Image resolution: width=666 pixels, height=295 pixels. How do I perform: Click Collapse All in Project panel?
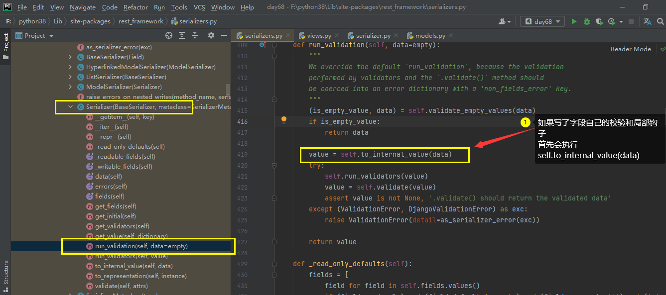coord(195,35)
